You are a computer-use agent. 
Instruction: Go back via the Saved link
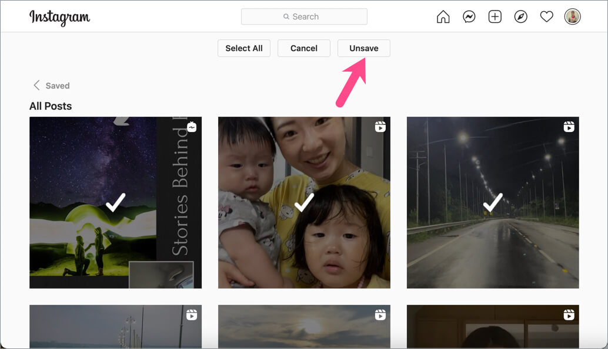(58, 86)
